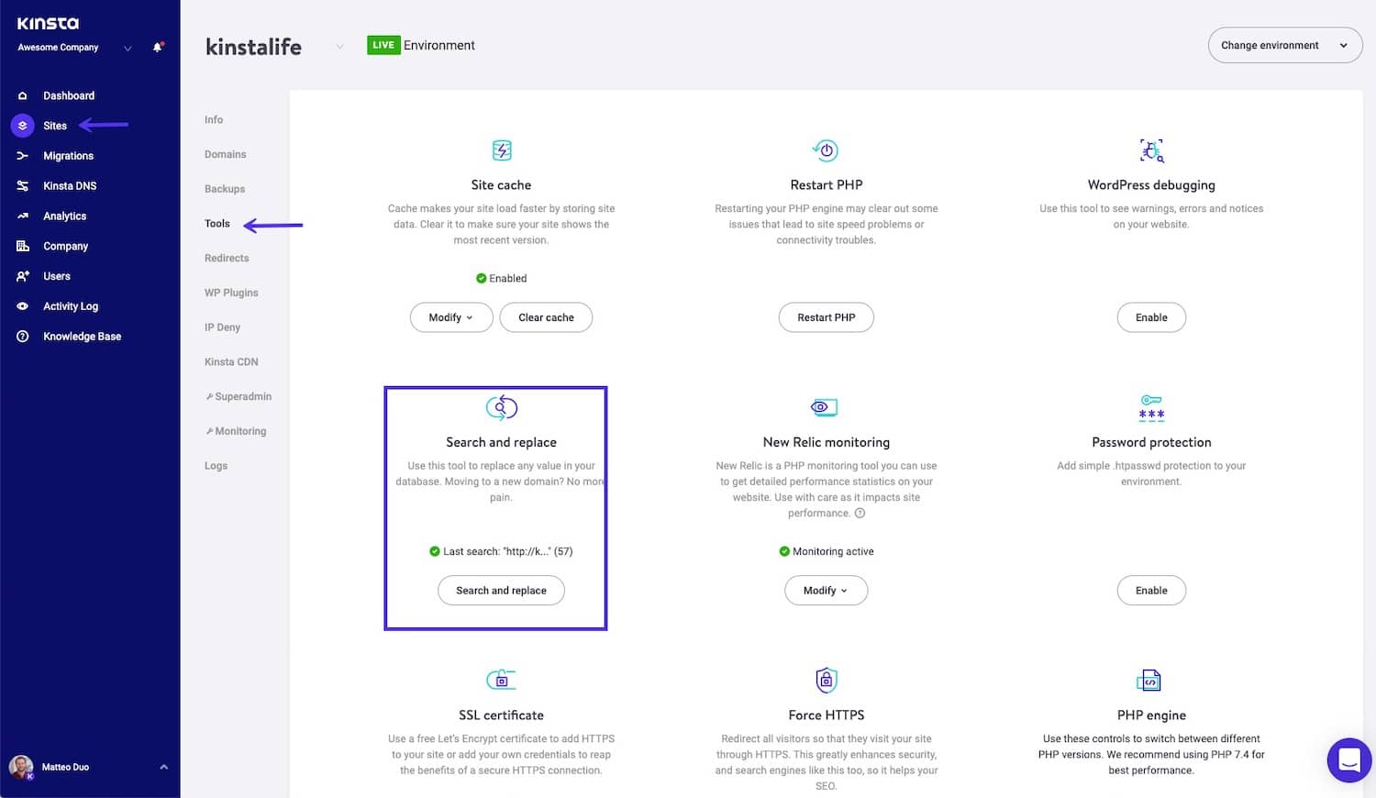Open Analytics from the sidebar
Image resolution: width=1376 pixels, height=798 pixels.
(x=64, y=216)
